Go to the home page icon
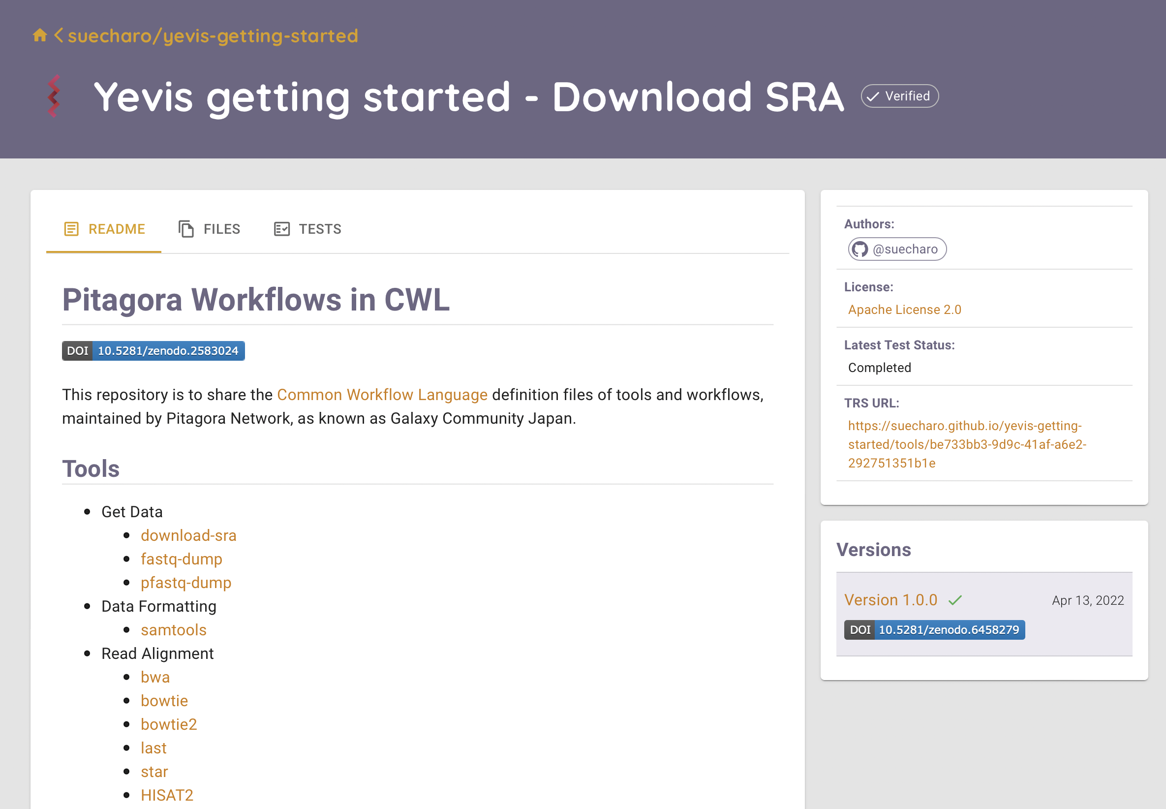The image size is (1166, 809). point(40,35)
